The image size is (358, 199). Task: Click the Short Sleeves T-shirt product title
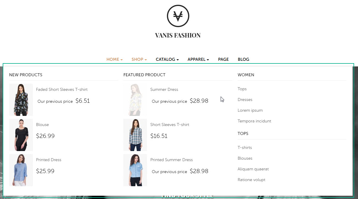click(x=170, y=125)
